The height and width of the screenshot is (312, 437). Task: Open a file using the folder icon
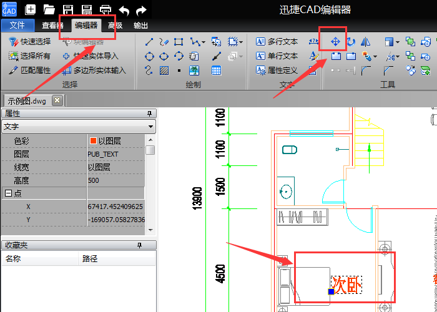(49, 9)
